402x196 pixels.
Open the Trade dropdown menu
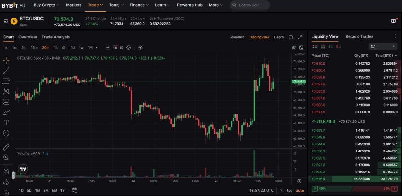95,5
